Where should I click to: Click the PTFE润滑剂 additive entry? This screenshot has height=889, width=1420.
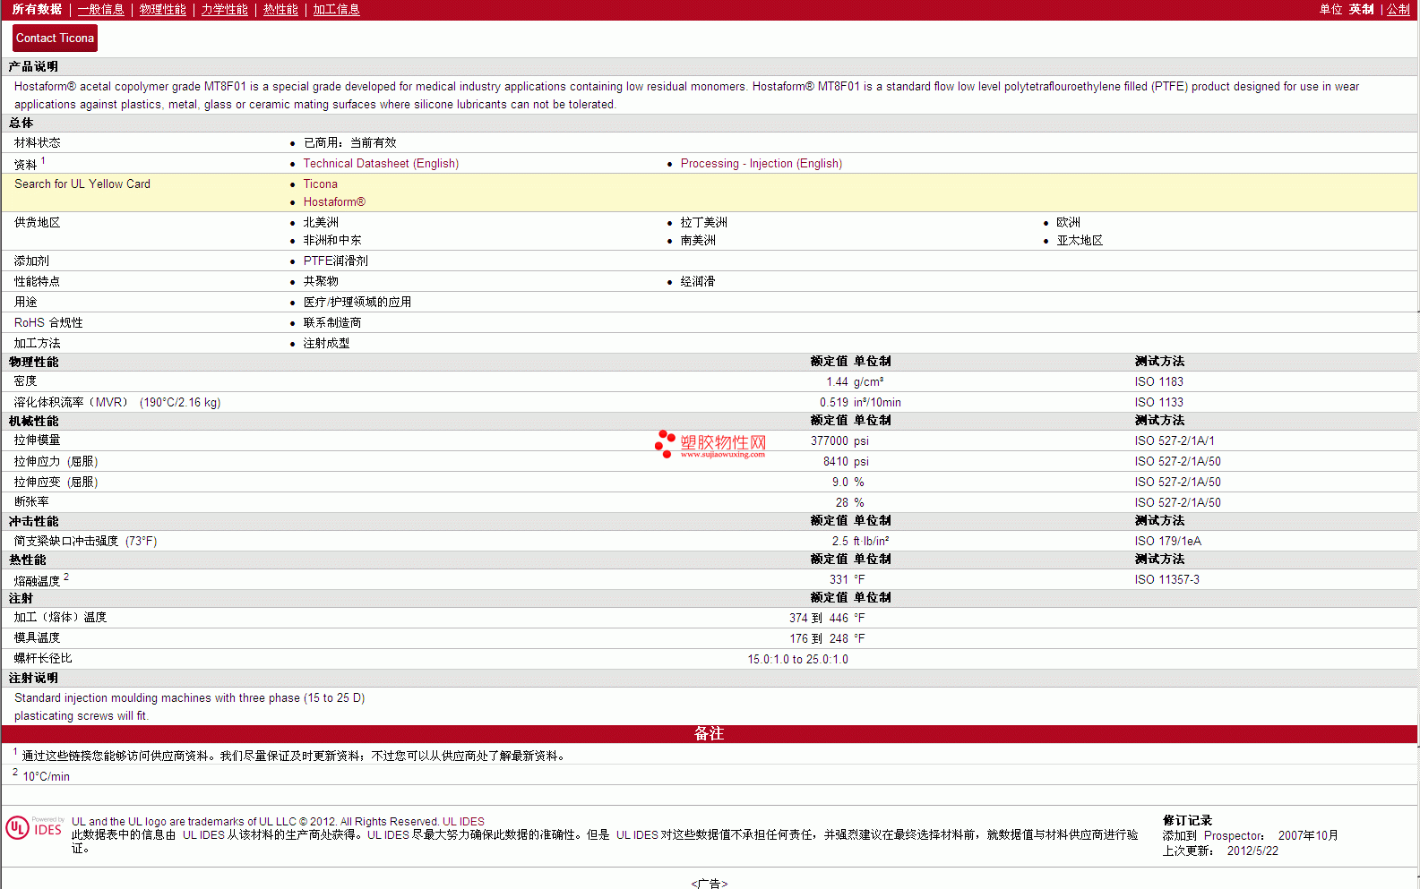(336, 261)
